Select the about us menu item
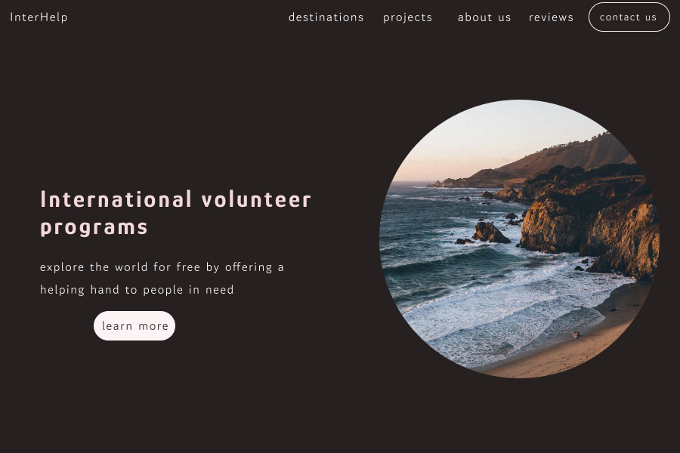This screenshot has width=680, height=453. (484, 17)
